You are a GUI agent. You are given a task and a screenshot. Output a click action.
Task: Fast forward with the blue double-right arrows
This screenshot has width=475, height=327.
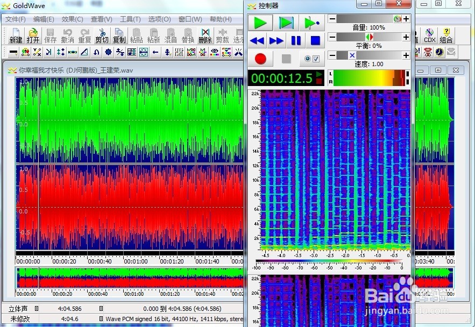(x=277, y=40)
